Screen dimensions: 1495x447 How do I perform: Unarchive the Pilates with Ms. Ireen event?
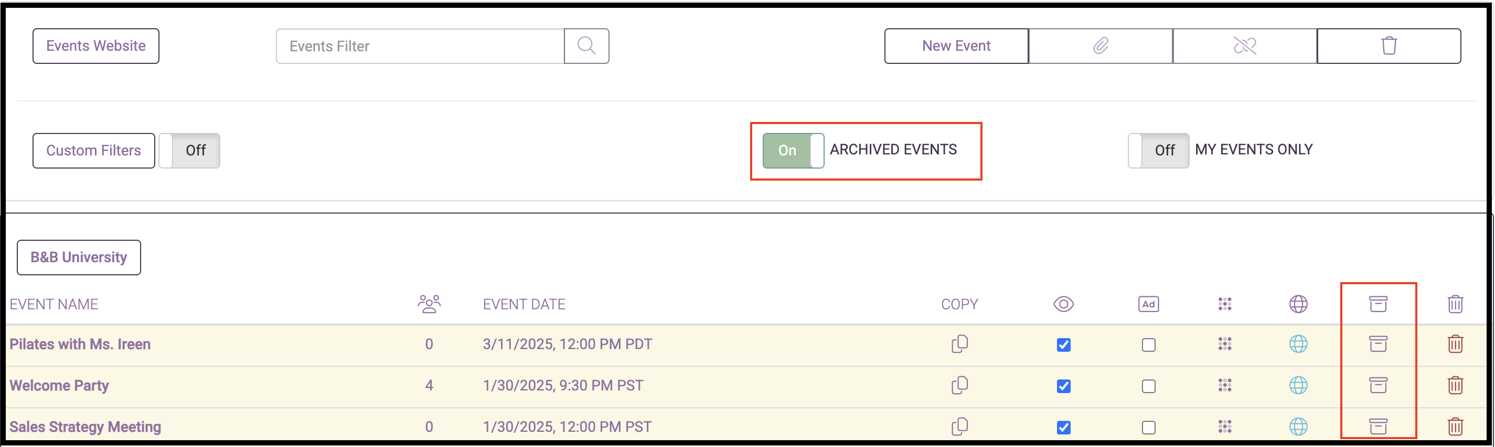(x=1378, y=344)
